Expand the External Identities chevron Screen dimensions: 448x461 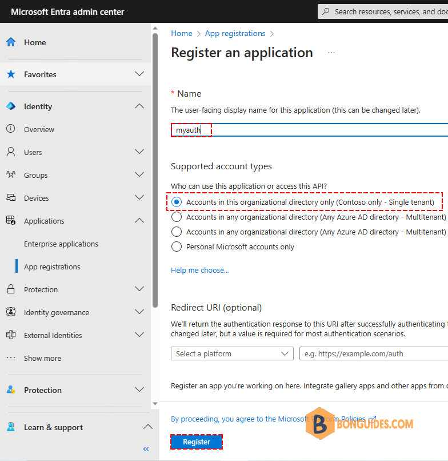pos(139,335)
